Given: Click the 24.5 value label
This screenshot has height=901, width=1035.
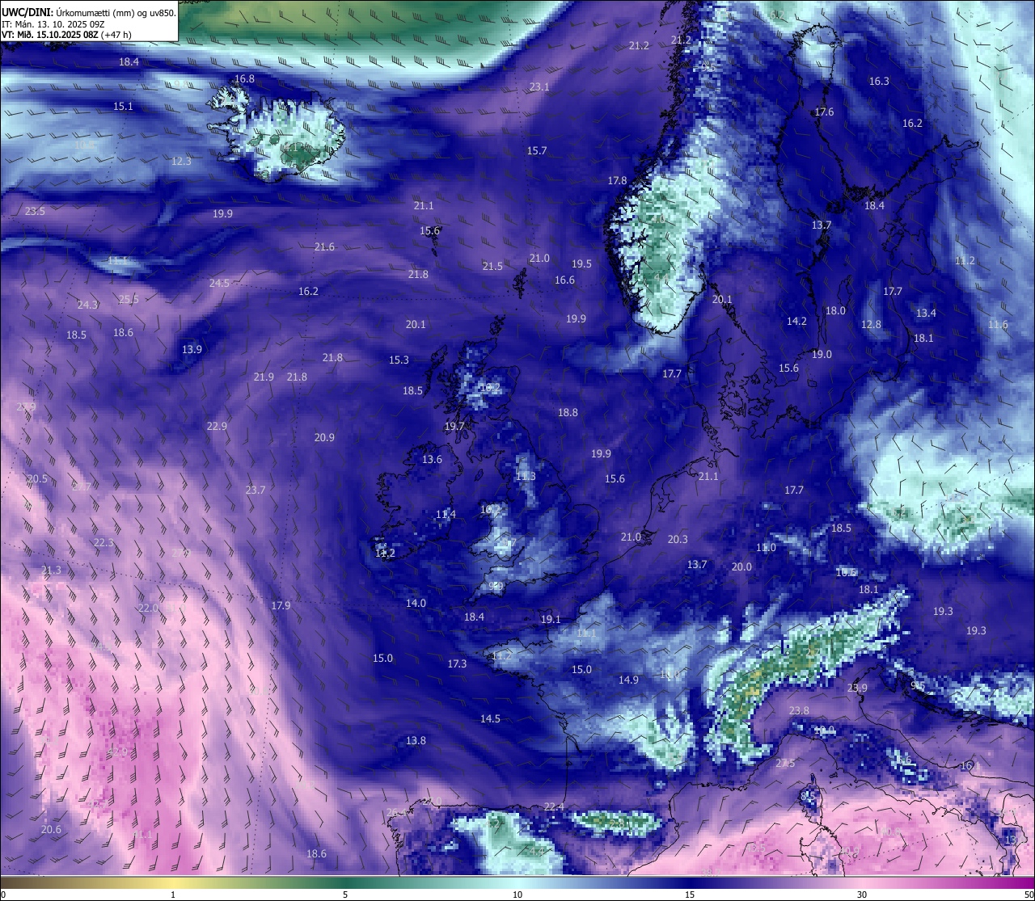Looking at the screenshot, I should point(219,284).
